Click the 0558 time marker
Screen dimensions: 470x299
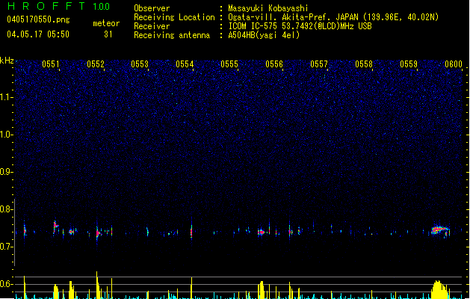364,64
